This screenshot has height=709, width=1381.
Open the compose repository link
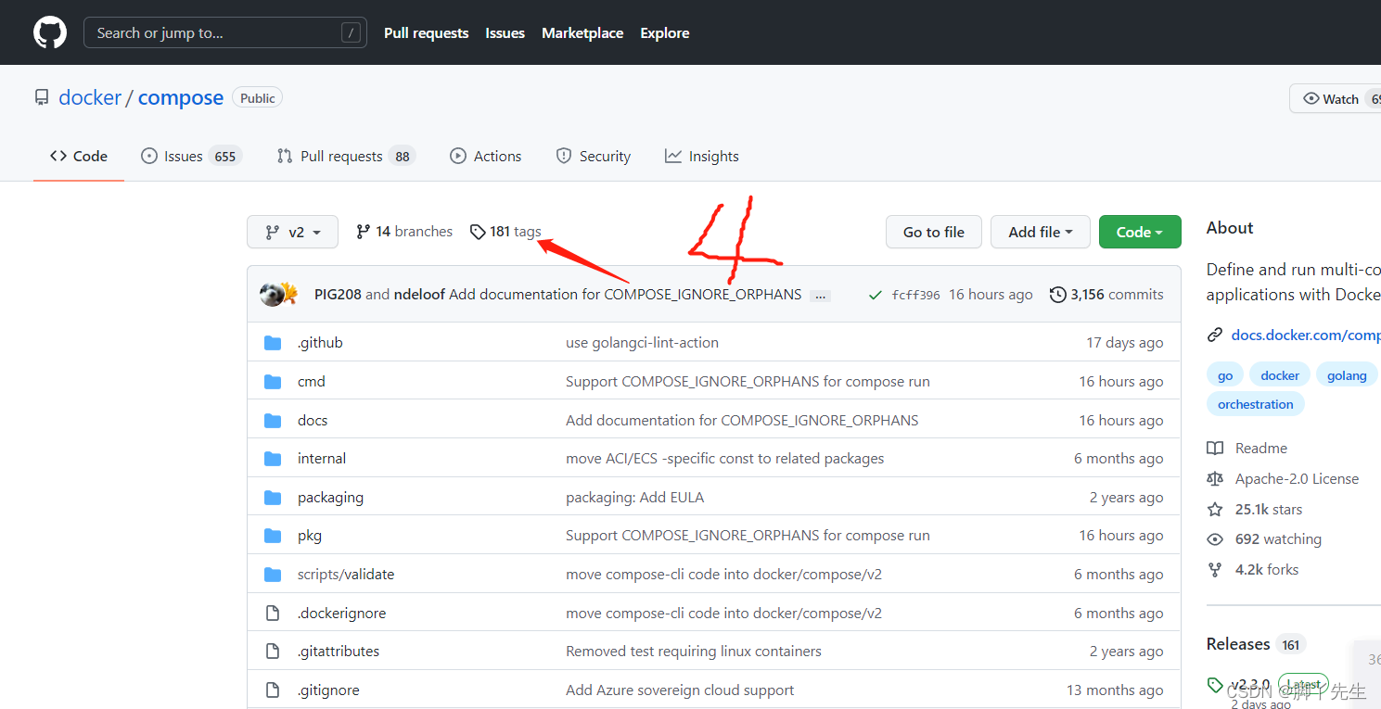(x=181, y=97)
